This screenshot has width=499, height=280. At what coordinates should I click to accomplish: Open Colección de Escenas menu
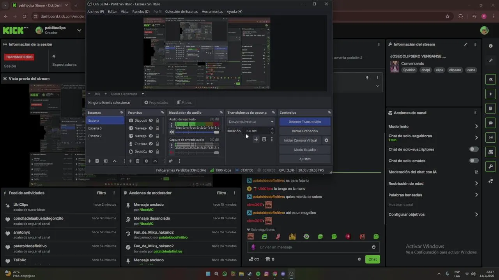pos(181,12)
